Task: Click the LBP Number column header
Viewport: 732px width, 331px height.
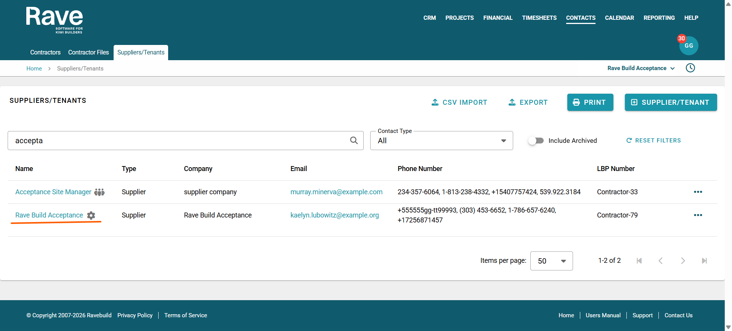Action: 616,169
